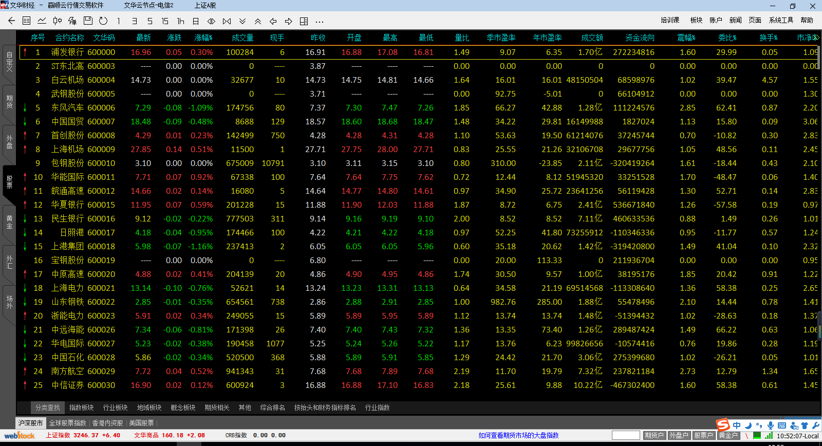The width and height of the screenshot is (822, 446).
Task: Click the double chevron down icon
Action: [242, 21]
